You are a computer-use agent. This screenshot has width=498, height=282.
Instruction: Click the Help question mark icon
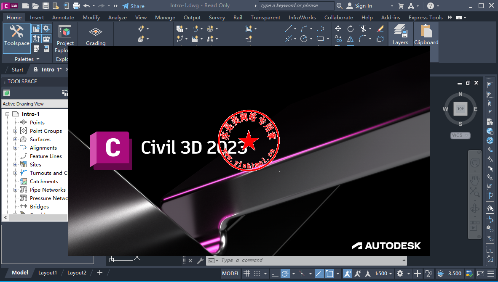pyautogui.click(x=431, y=6)
